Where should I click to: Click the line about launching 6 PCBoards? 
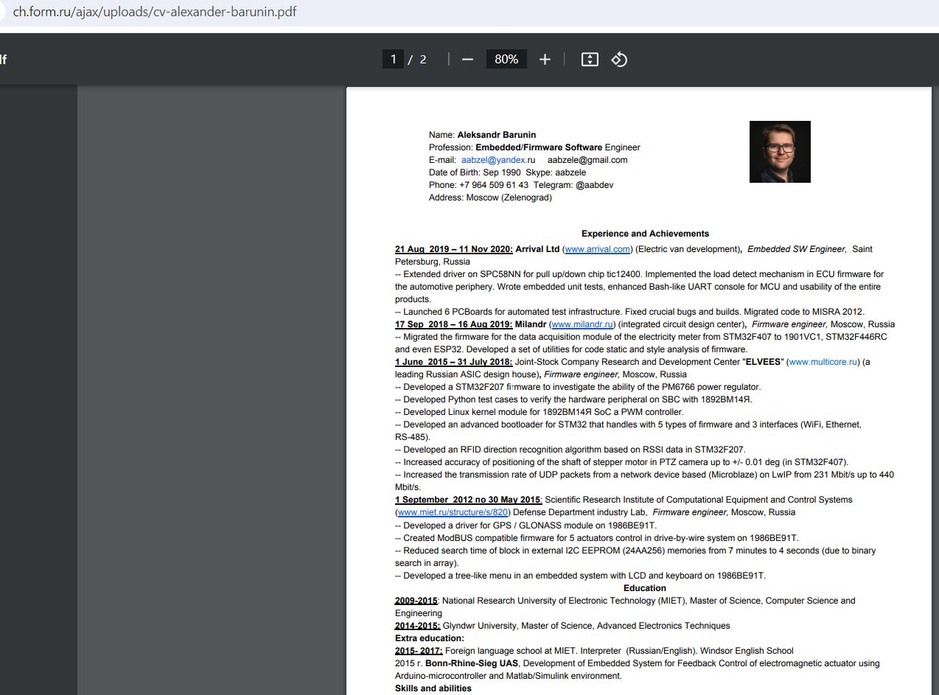click(x=630, y=312)
